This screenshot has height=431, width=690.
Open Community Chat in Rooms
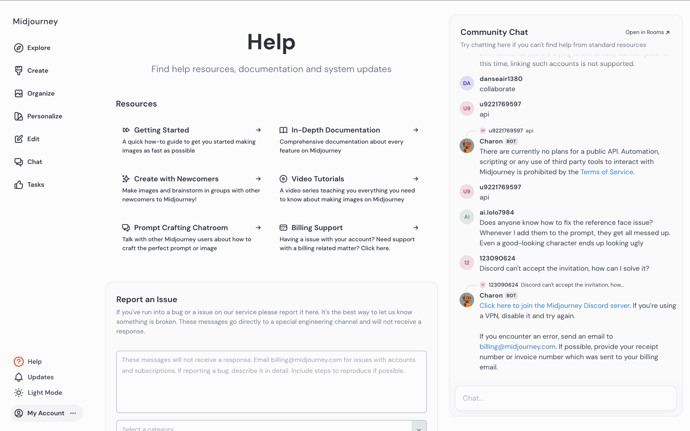coord(648,32)
